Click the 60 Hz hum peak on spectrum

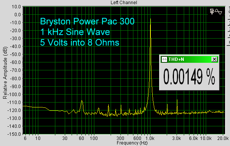[x=82, y=101]
